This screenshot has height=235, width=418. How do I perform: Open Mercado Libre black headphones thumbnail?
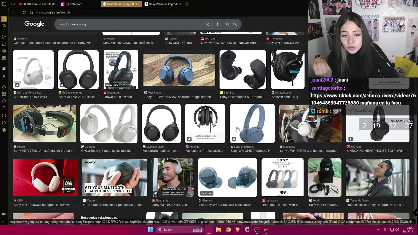point(161,124)
